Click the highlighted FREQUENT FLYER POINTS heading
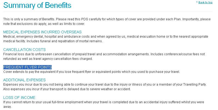 [x=27, y=67]
